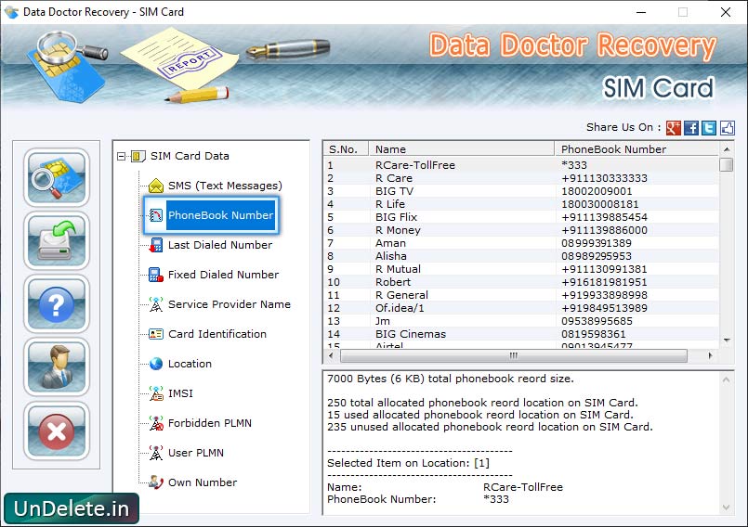The width and height of the screenshot is (748, 527).
Task: Select the RCare-TollFree contact row
Action: (521, 165)
